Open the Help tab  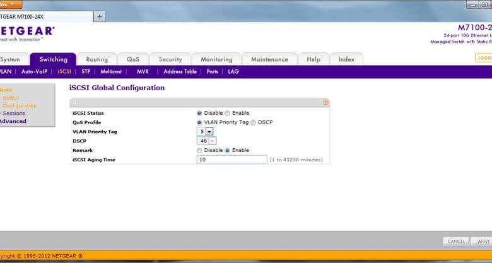[x=313, y=59]
